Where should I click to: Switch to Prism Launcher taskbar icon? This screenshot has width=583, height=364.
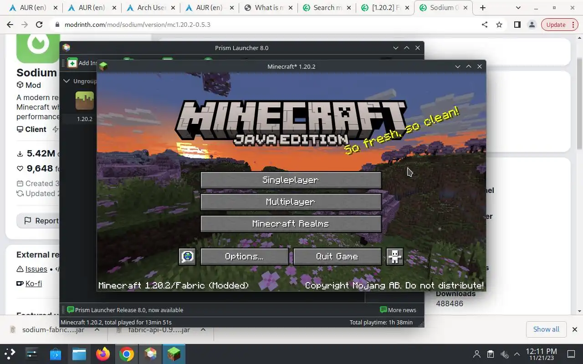pos(150,354)
